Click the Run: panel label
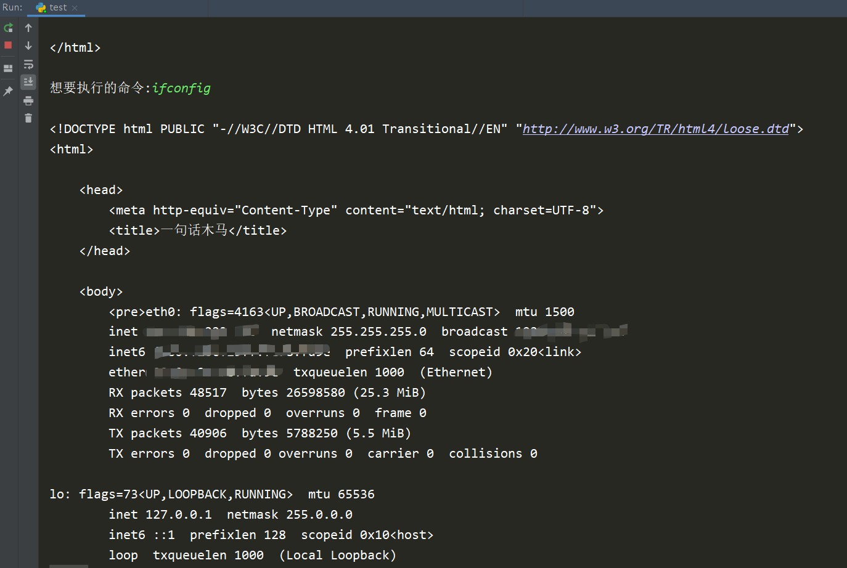This screenshot has height=568, width=847. 12,7
